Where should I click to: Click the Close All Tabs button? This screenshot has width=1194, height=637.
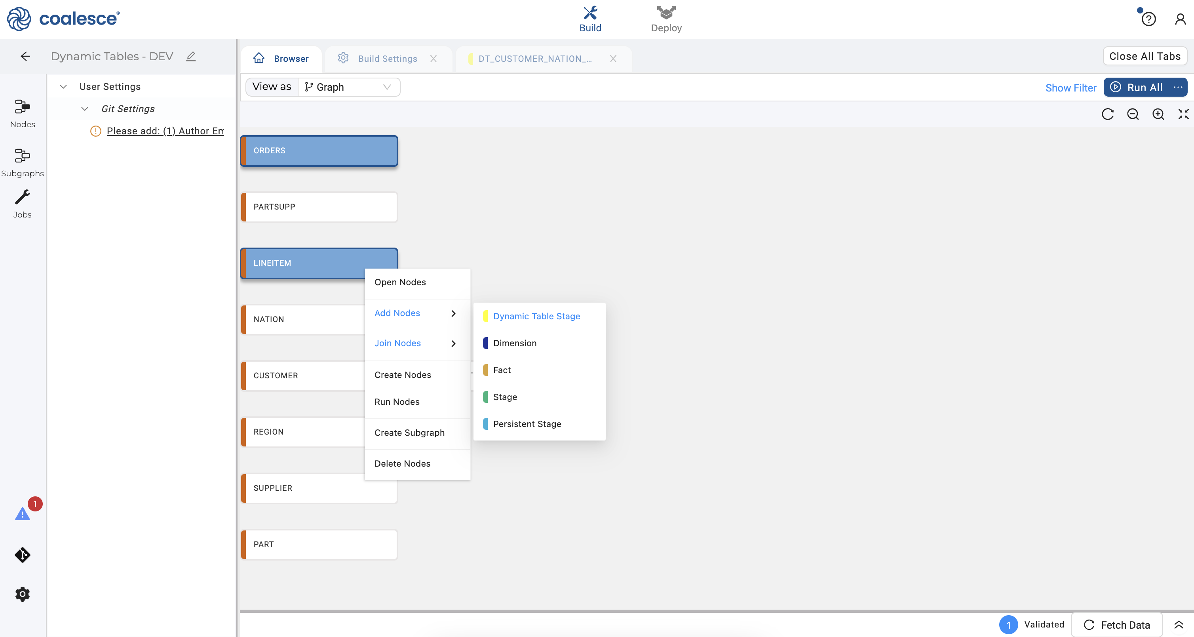(1145, 56)
